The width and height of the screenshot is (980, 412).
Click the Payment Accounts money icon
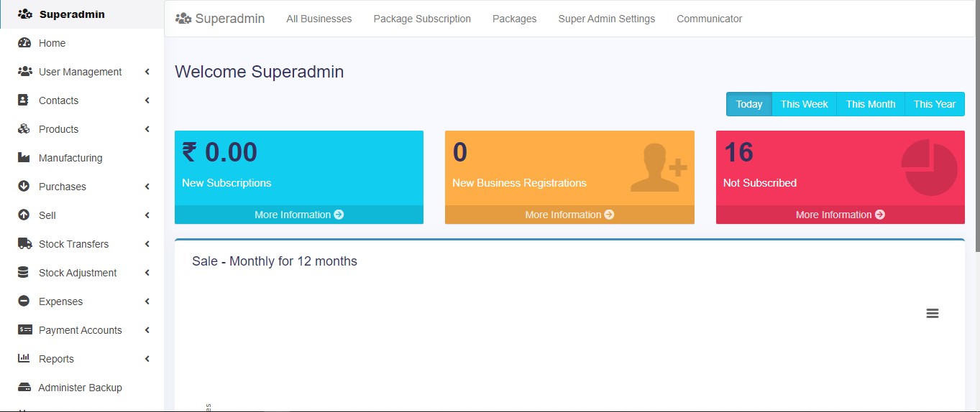click(24, 330)
